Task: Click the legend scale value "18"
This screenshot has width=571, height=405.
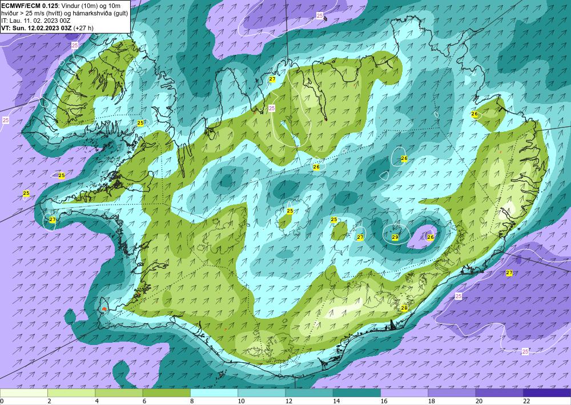Action: [431, 402]
